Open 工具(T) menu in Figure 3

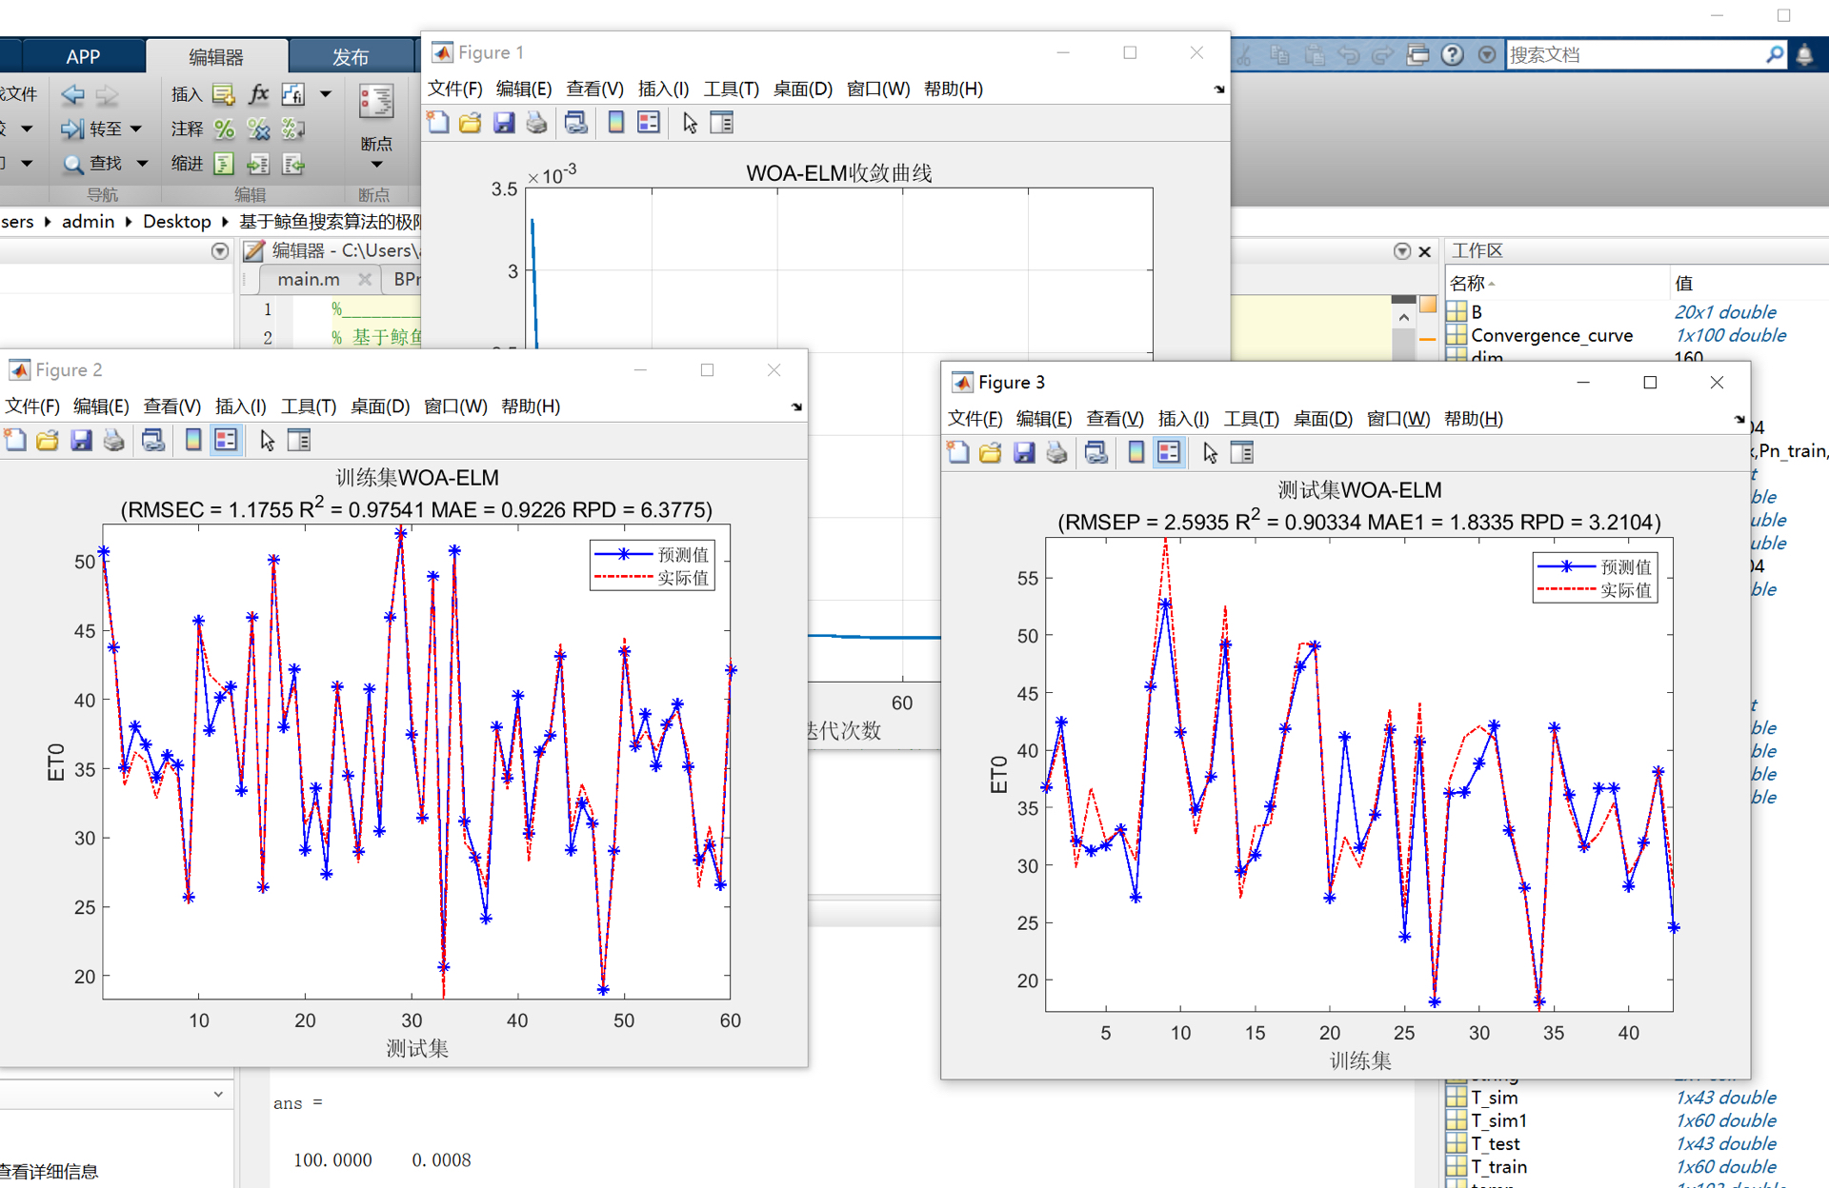(1251, 419)
